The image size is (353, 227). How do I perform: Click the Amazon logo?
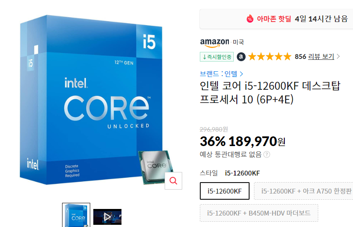(x=215, y=43)
